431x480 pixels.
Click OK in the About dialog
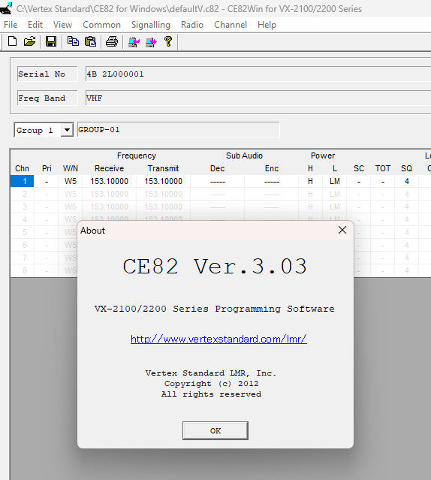point(215,430)
